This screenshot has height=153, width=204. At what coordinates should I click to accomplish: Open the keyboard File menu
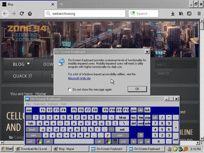(28, 104)
